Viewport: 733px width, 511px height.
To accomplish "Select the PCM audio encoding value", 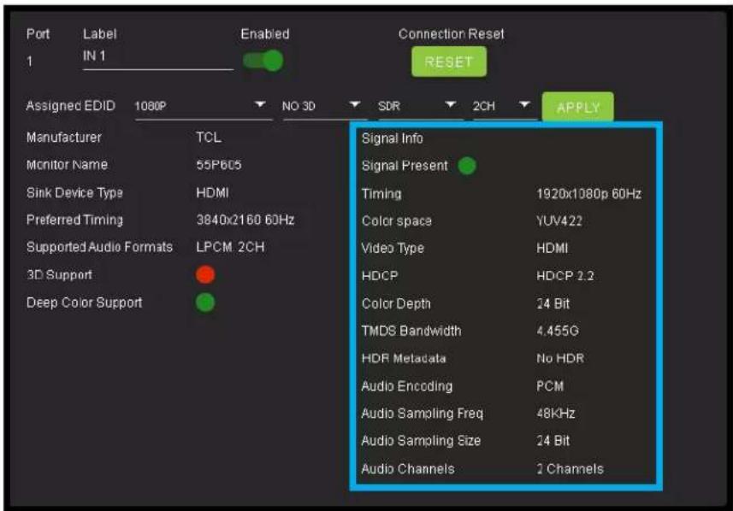I will click(550, 386).
